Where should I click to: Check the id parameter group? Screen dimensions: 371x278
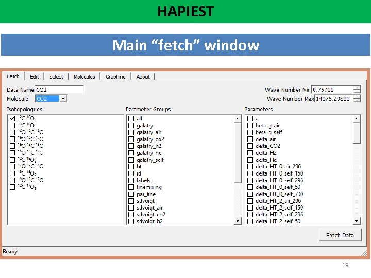click(131, 173)
